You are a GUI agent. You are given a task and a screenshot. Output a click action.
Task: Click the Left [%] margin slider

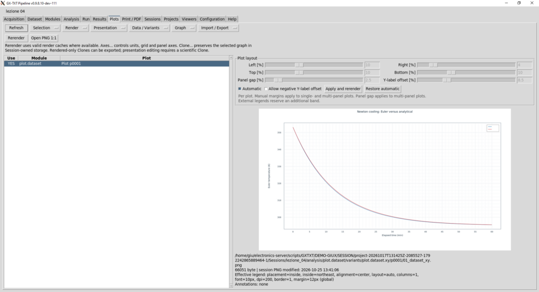click(x=314, y=65)
